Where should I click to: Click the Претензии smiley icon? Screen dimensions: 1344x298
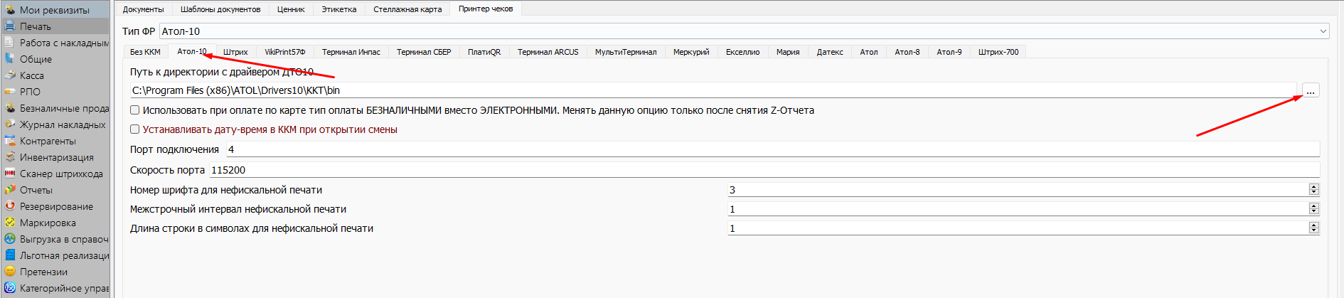click(10, 272)
